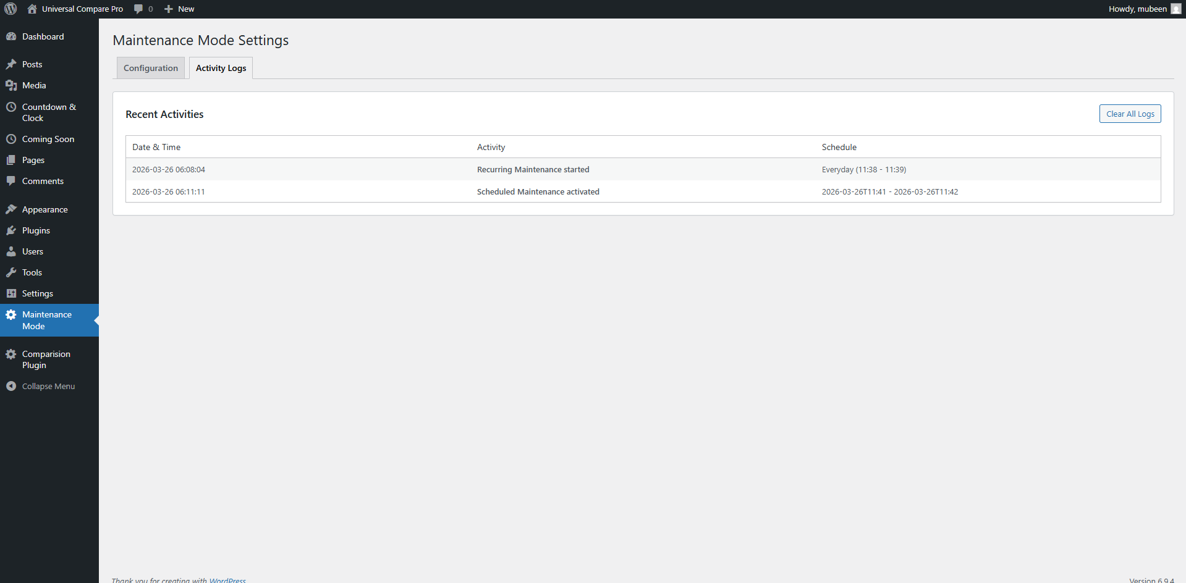Switch to the Configuration tab

151,68
